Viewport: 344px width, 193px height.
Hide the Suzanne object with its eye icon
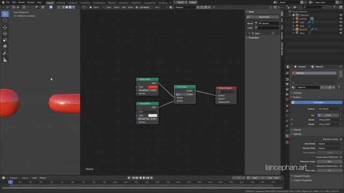click(x=341, y=29)
